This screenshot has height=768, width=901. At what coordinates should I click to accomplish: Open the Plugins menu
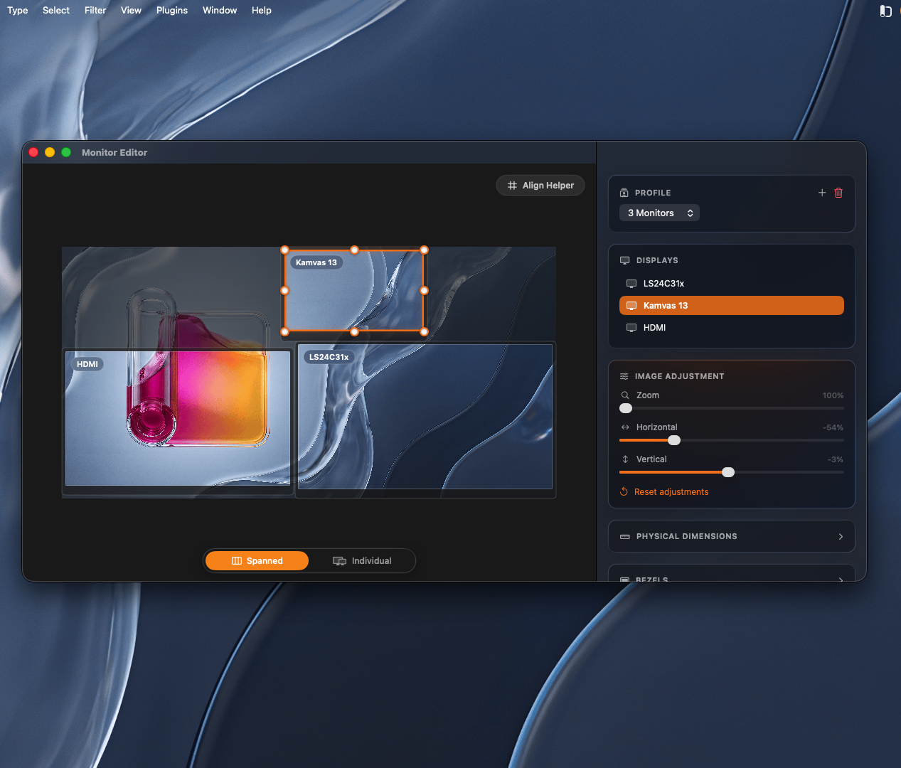[172, 11]
